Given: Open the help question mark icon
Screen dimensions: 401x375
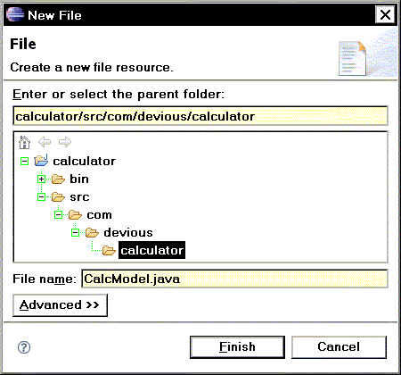Looking at the screenshot, I should (24, 347).
